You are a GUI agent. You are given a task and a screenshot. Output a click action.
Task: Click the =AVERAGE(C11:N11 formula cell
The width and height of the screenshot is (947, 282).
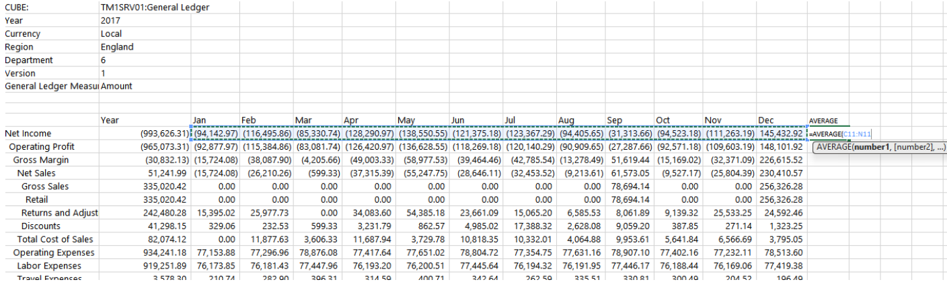[840, 134]
